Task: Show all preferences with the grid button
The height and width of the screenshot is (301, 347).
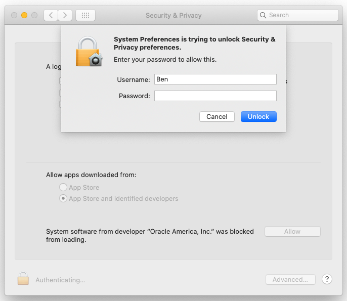Action: [x=85, y=15]
